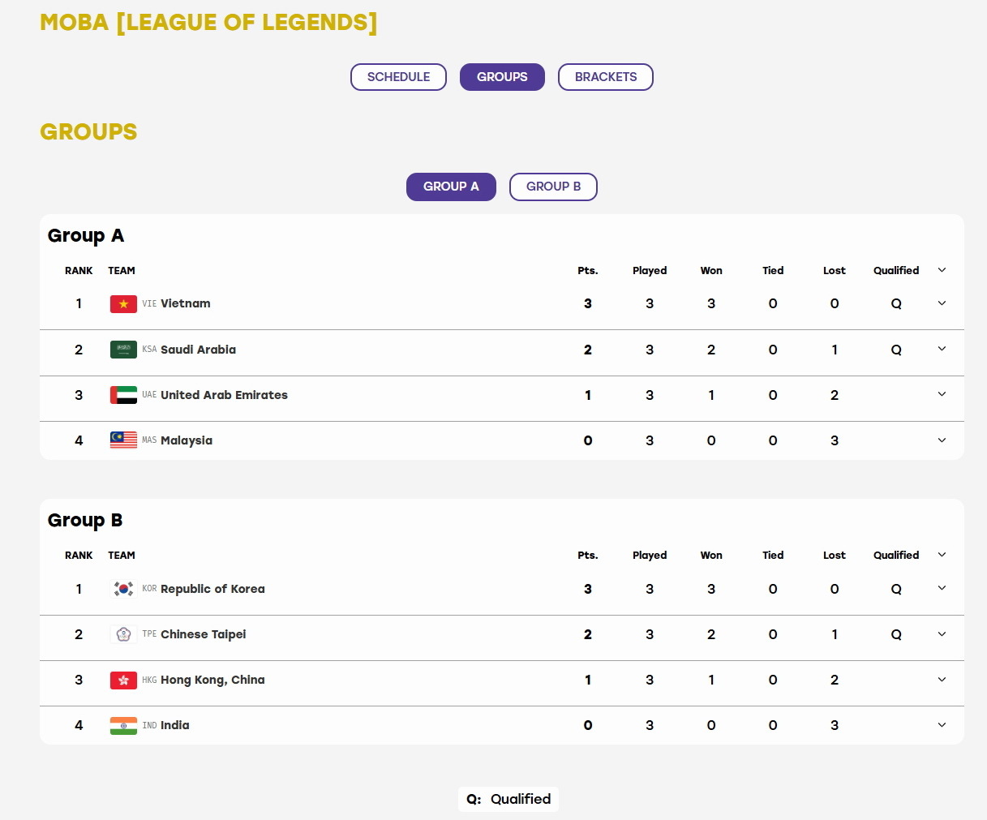This screenshot has height=820, width=987.
Task: Click the Vietnam flag icon
Action: pos(123,304)
